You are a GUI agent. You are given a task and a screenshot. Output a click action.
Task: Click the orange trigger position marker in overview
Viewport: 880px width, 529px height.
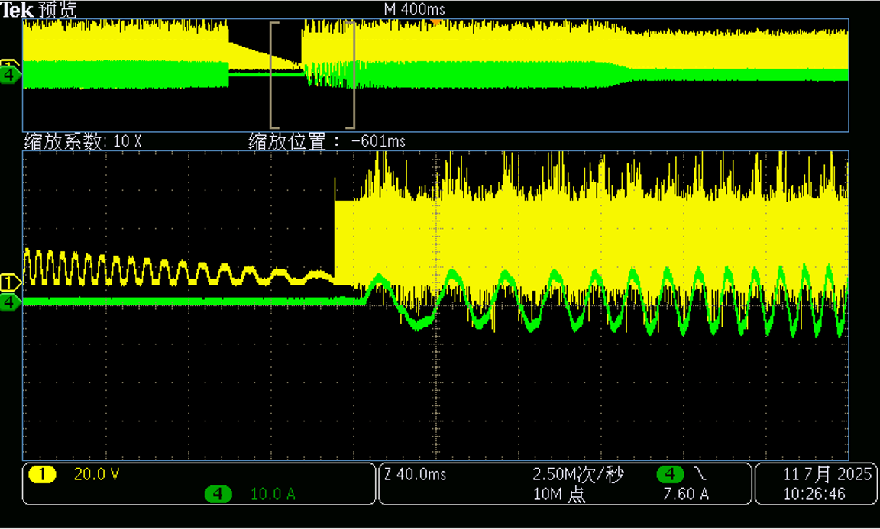(435, 23)
